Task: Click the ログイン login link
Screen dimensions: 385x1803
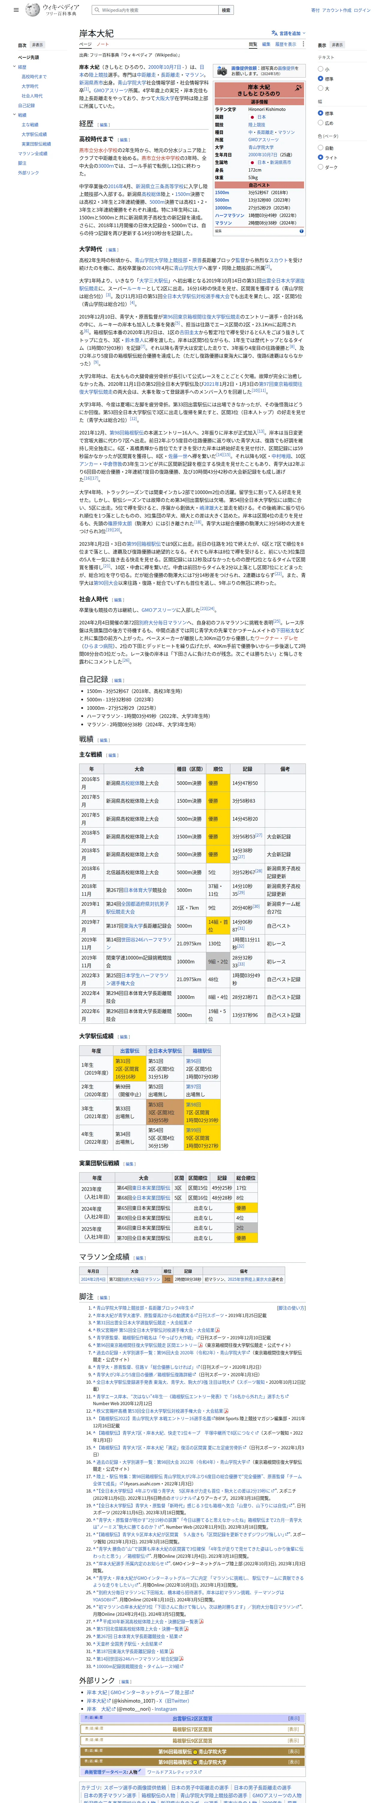Action: (x=362, y=11)
